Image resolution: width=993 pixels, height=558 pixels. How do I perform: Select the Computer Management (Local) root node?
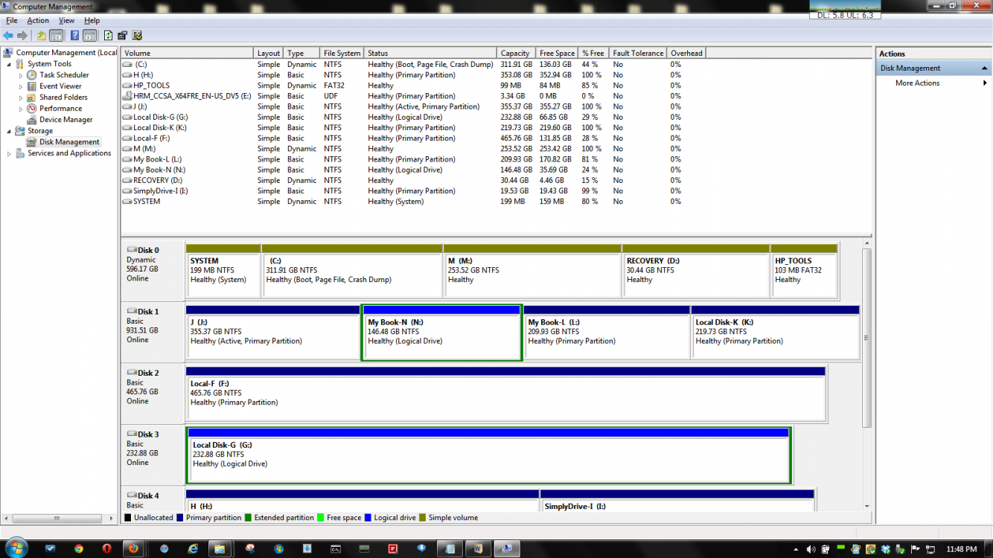coord(67,53)
